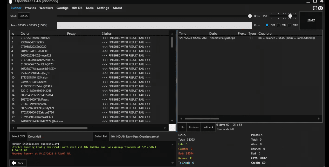Click the data list's scroll down arrow
This screenshot has width=329, height=167.
172,121
